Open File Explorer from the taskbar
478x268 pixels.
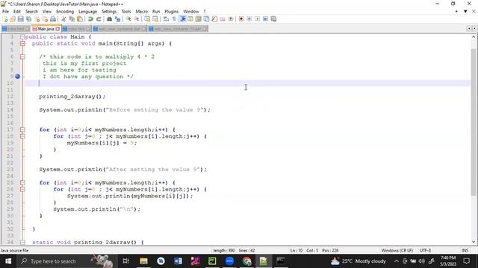pos(143,261)
